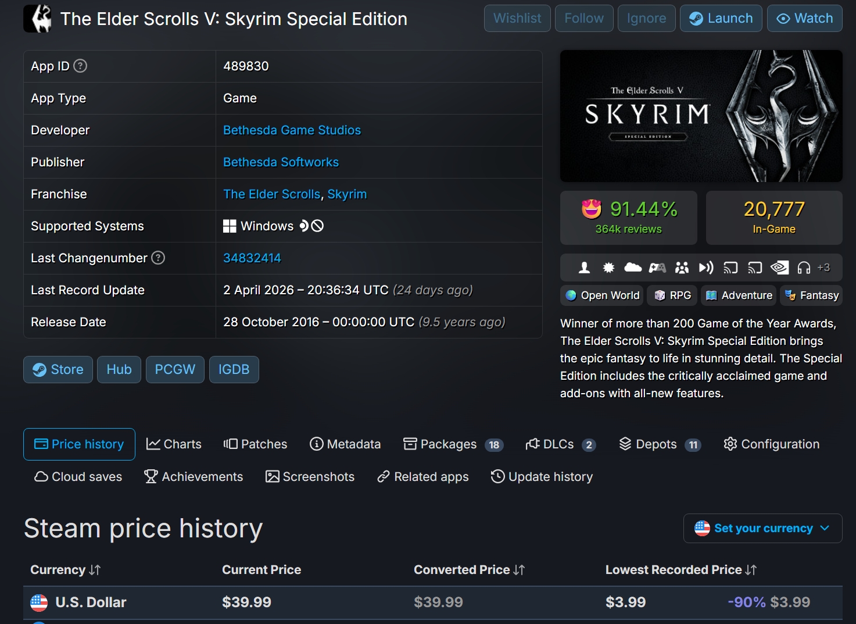Image resolution: width=856 pixels, height=624 pixels.
Task: Switch to the Configuration tab
Action: 771,444
